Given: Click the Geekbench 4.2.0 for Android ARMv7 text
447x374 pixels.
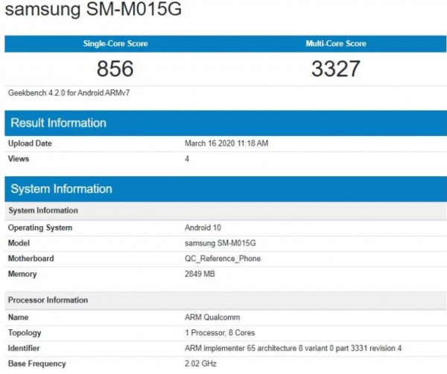Looking at the screenshot, I should pyautogui.click(x=69, y=93).
